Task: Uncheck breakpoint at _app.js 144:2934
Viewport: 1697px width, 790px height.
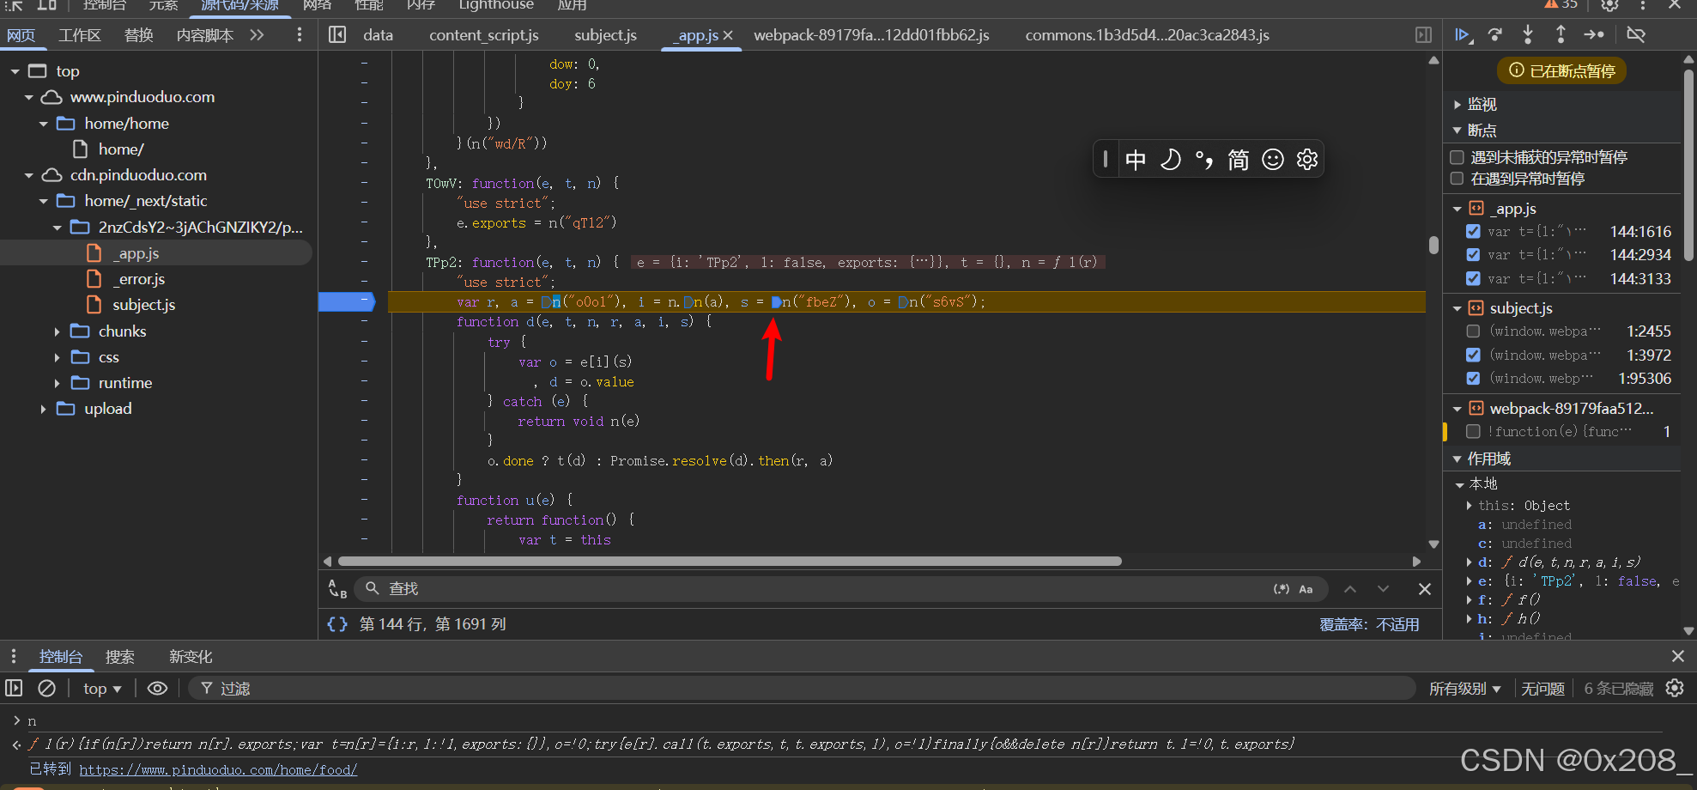Action: click(1473, 254)
